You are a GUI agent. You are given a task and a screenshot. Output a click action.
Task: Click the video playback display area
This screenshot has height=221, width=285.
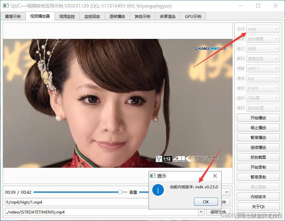coord(118,103)
